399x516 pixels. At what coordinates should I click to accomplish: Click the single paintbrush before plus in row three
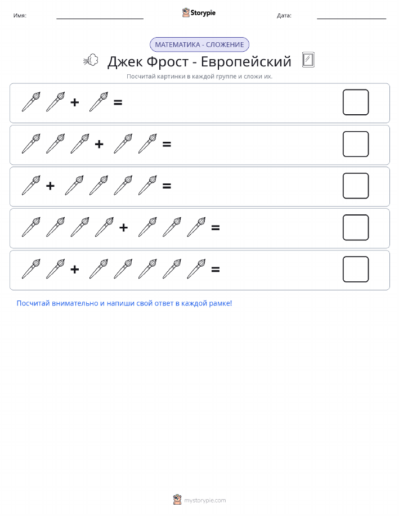32,186
